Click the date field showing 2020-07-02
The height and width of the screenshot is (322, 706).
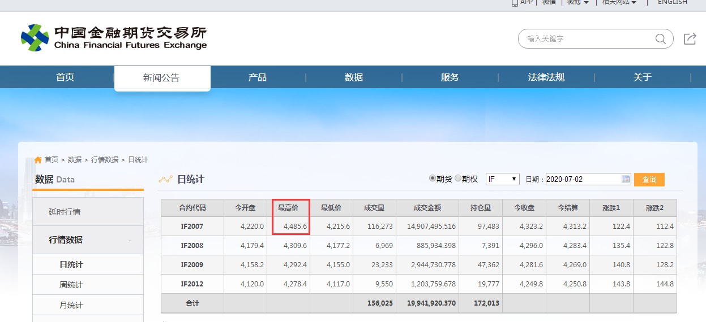click(582, 179)
